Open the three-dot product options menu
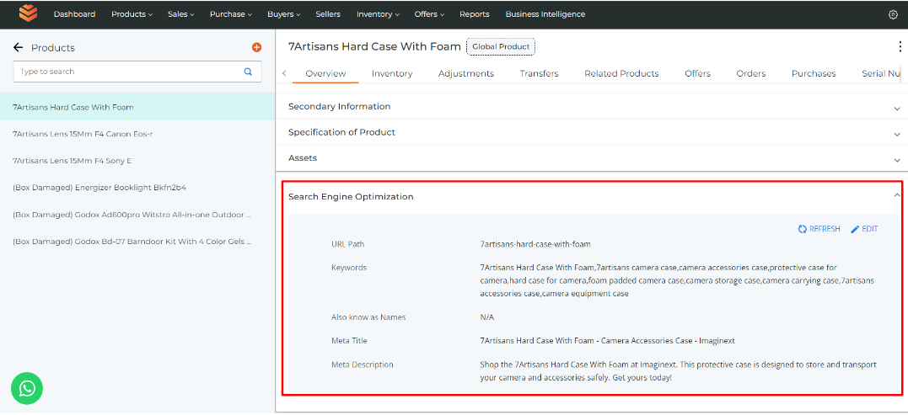908x415 pixels. pyautogui.click(x=900, y=47)
